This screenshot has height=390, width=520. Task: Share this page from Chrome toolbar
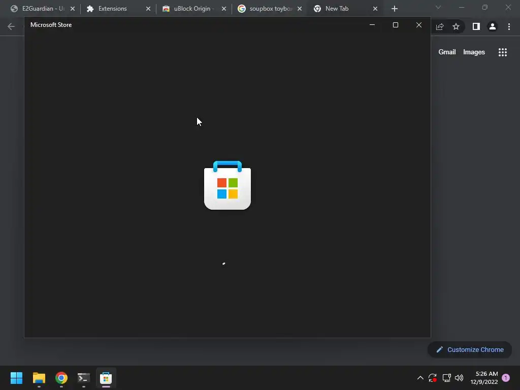point(440,26)
